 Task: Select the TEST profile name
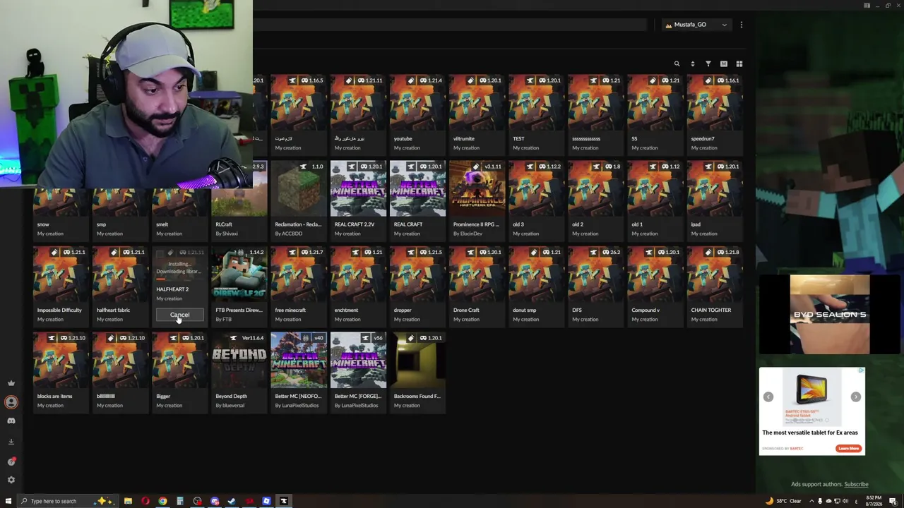[518, 139]
